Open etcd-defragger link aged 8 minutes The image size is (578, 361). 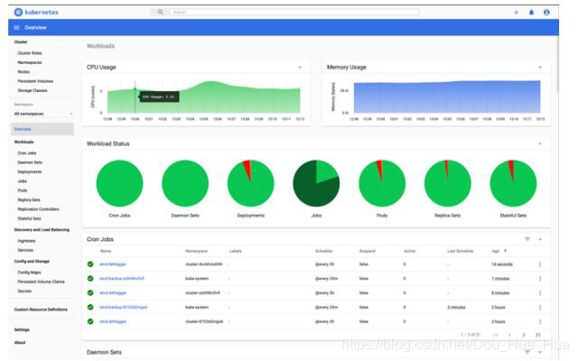(113, 293)
